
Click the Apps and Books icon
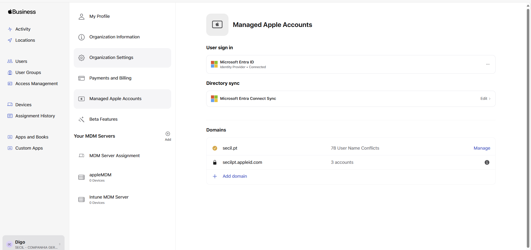pyautogui.click(x=10, y=137)
